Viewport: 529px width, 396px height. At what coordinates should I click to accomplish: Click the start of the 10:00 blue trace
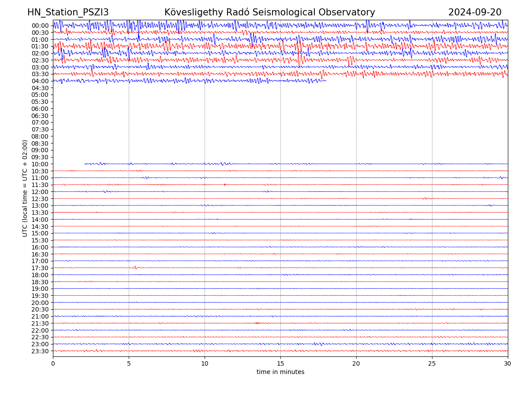[85, 164]
